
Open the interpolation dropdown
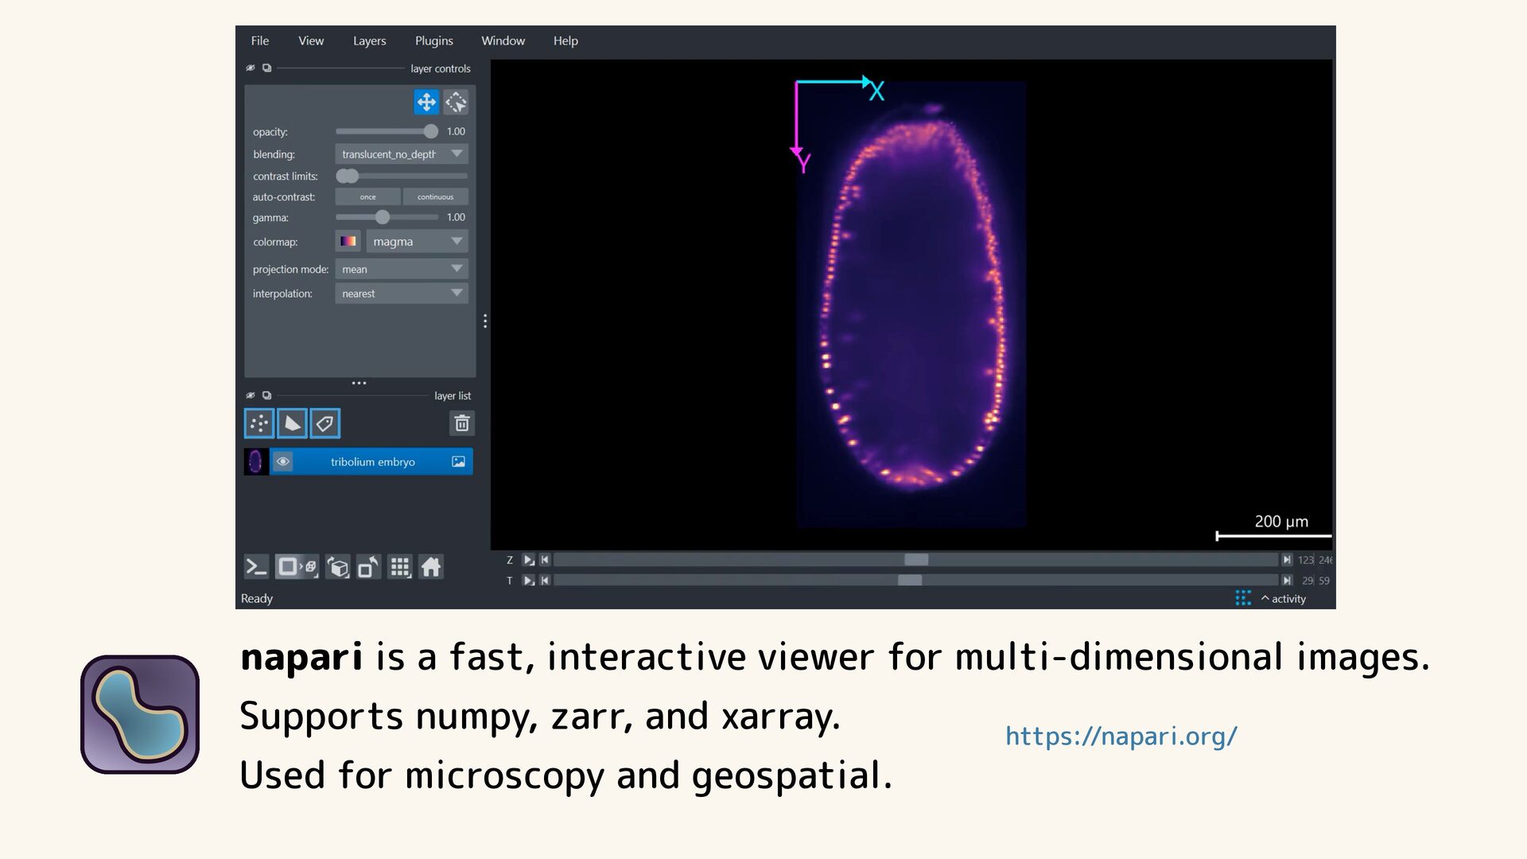(402, 293)
